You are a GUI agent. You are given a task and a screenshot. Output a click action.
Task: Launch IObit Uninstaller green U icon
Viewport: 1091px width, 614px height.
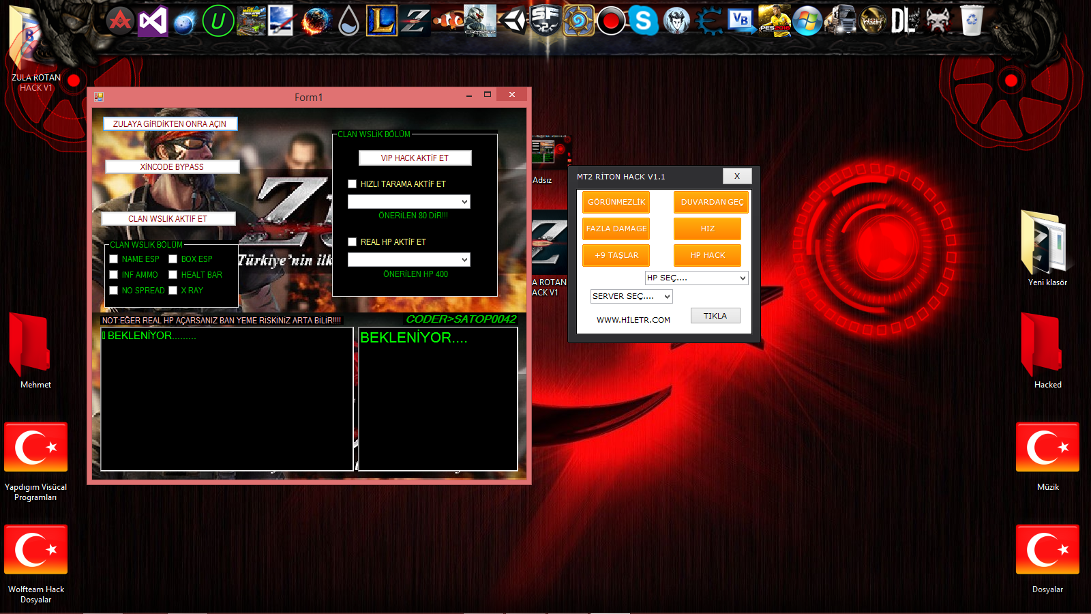218,21
